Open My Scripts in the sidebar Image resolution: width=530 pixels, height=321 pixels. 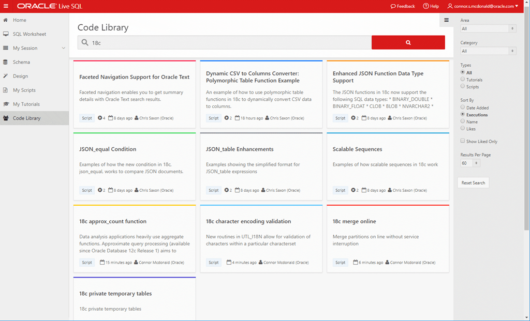coord(34,90)
